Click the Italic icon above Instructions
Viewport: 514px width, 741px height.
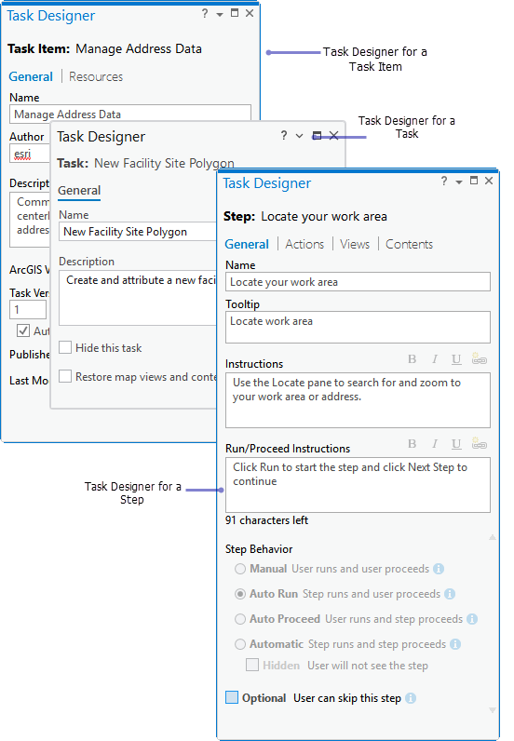[x=435, y=359]
